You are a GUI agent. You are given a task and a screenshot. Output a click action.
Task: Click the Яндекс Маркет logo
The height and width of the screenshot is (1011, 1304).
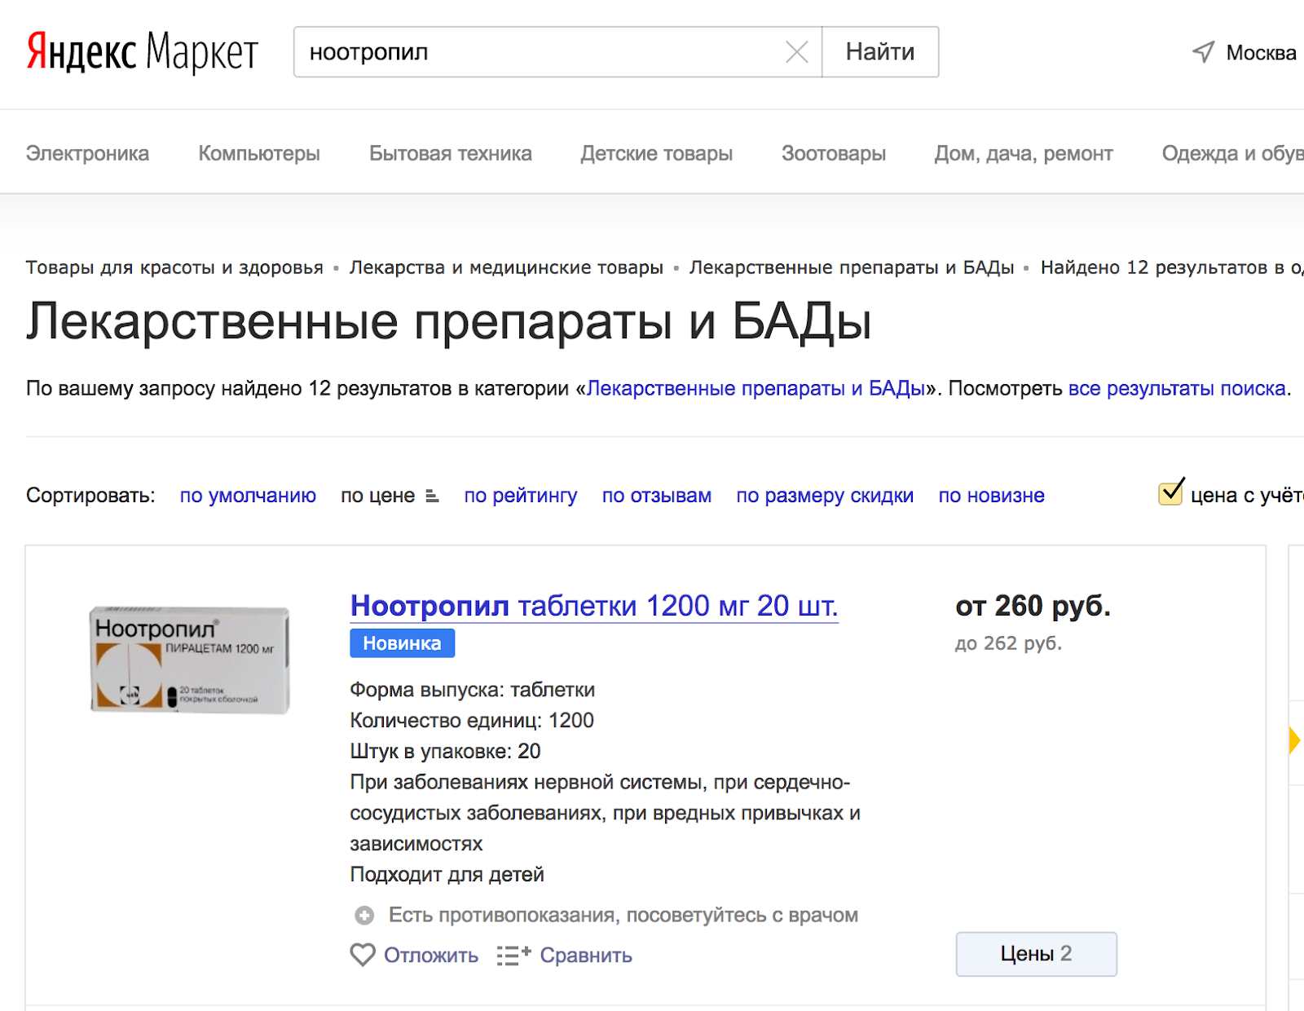pos(143,52)
